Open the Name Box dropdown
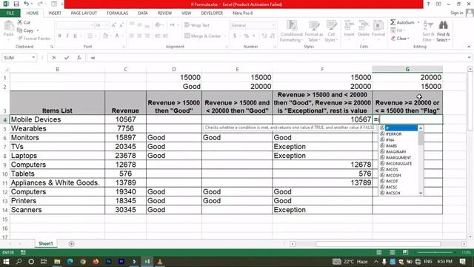The width and height of the screenshot is (474, 267). pos(33,58)
